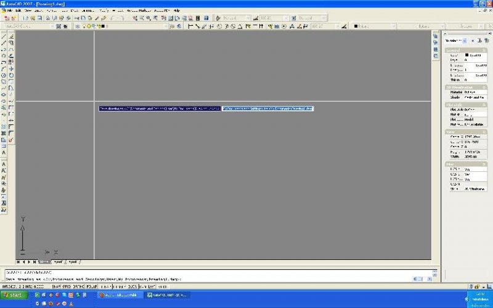Select the Mirror modify tool
Screen dimensions: 493x308
pos(11,49)
